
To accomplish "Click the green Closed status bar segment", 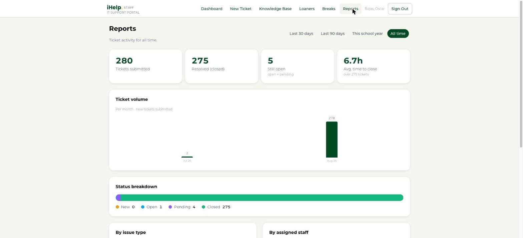I will [262, 198].
